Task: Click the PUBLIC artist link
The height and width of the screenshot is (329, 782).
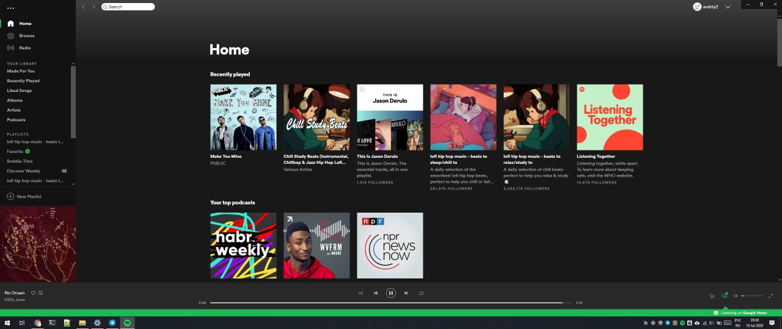Action: [217, 163]
